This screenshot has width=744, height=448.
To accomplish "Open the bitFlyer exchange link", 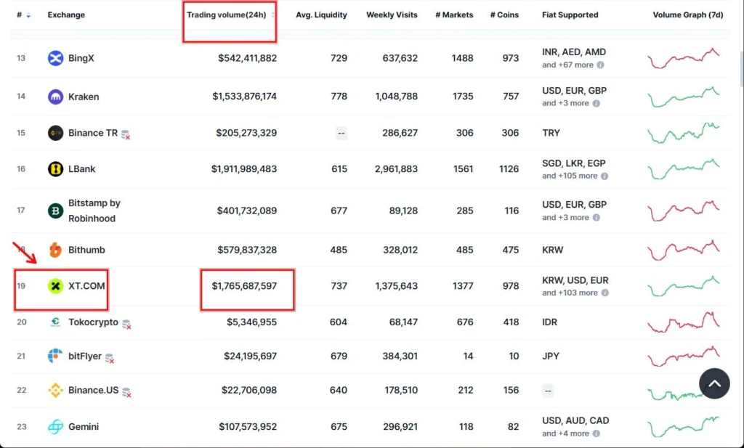I will (85, 356).
